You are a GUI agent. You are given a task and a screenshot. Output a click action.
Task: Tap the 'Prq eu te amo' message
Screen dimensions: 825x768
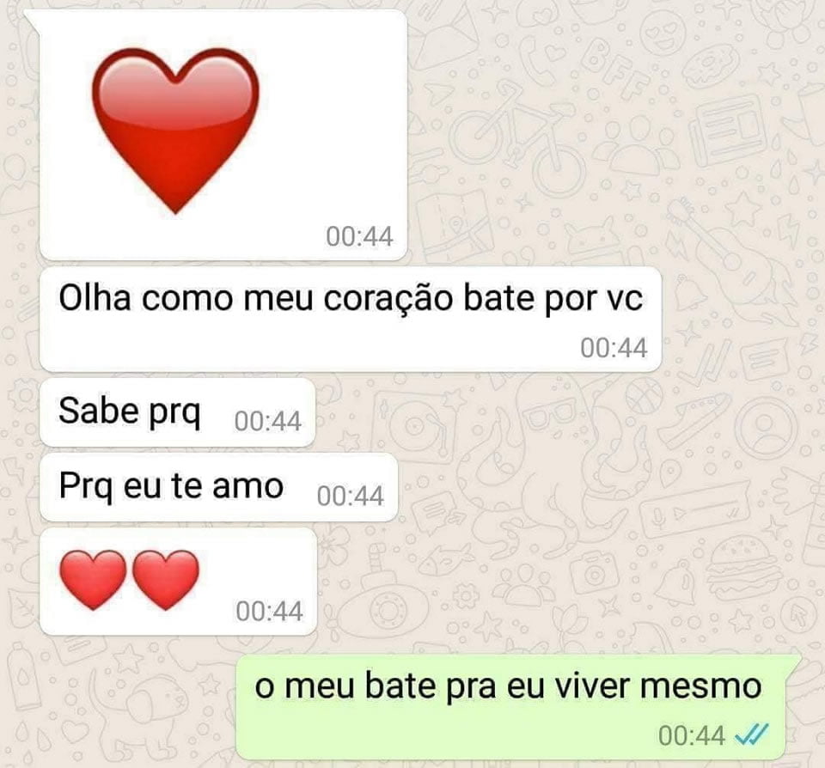tap(219, 487)
